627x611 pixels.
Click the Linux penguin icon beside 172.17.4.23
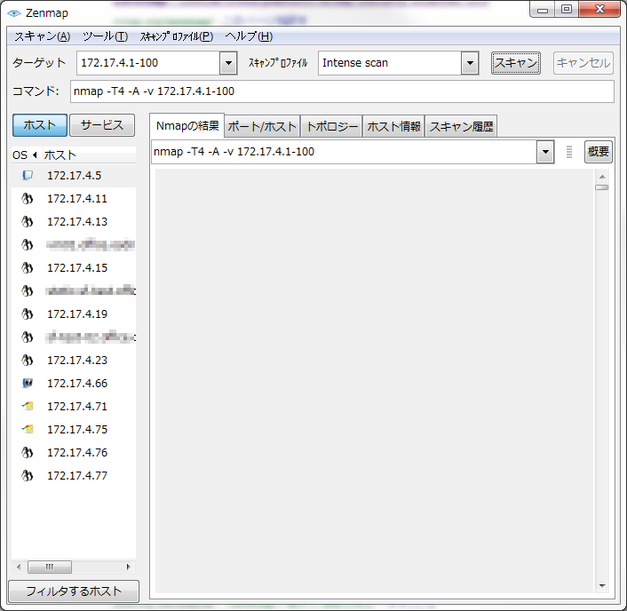(x=28, y=361)
